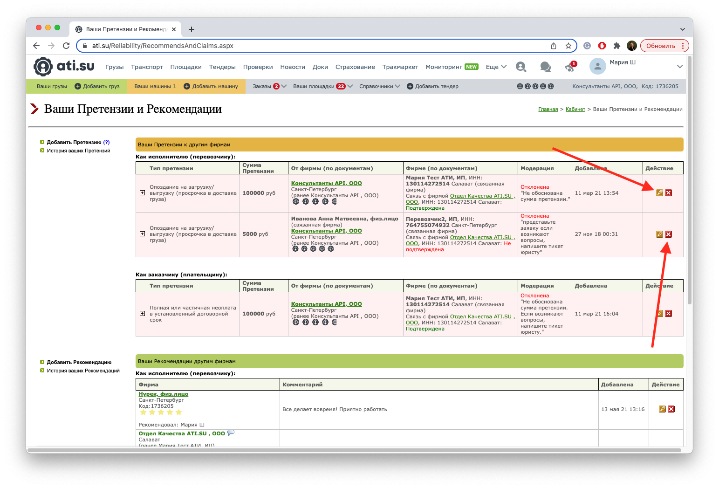Go back in browser history
The image size is (719, 488).
(x=36, y=46)
